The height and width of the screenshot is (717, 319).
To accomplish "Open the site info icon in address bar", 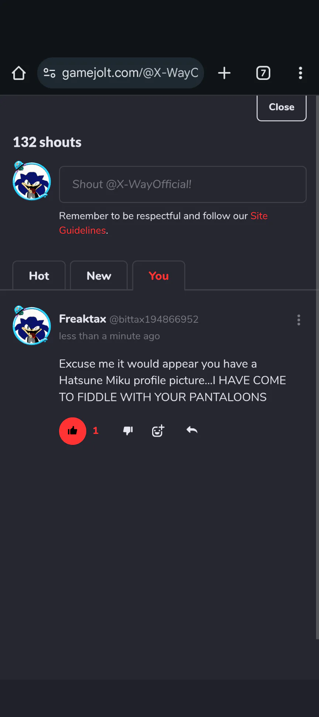I will pos(49,73).
